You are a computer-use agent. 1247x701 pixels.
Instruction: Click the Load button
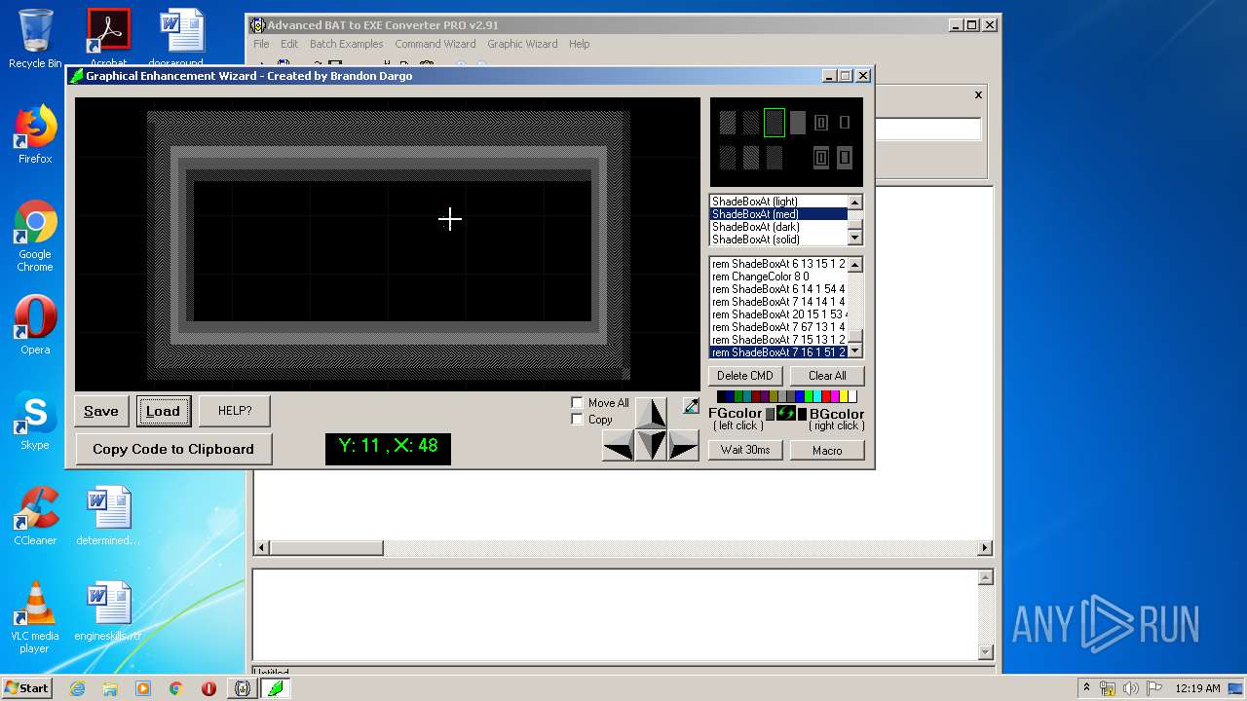[163, 411]
